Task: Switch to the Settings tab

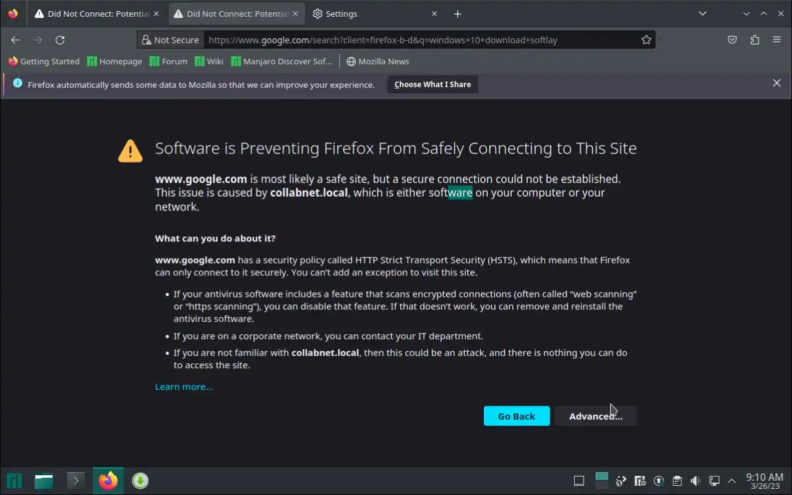Action: pyautogui.click(x=375, y=14)
